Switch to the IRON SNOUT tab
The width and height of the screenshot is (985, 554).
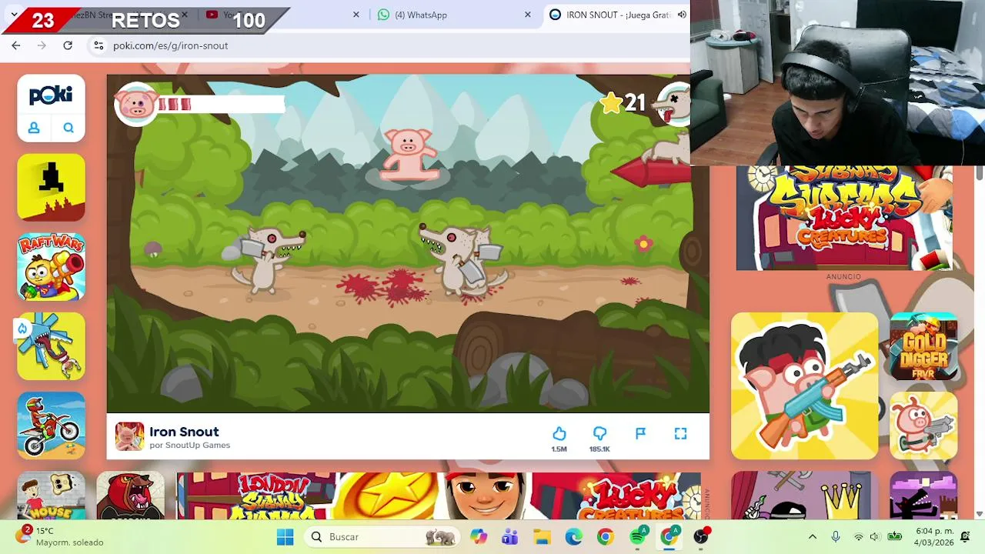point(619,15)
